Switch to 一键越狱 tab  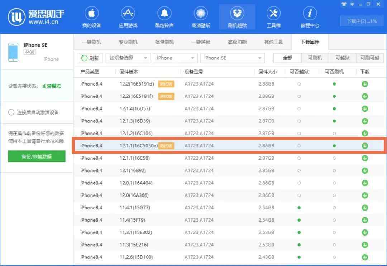point(201,42)
